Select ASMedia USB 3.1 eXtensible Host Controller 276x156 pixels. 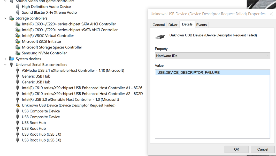[73, 70]
